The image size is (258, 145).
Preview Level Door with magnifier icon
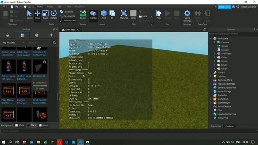(45, 62)
